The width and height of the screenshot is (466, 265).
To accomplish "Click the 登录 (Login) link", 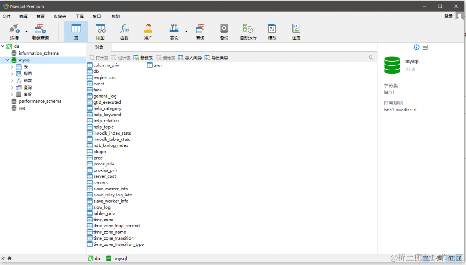I will click(x=448, y=16).
